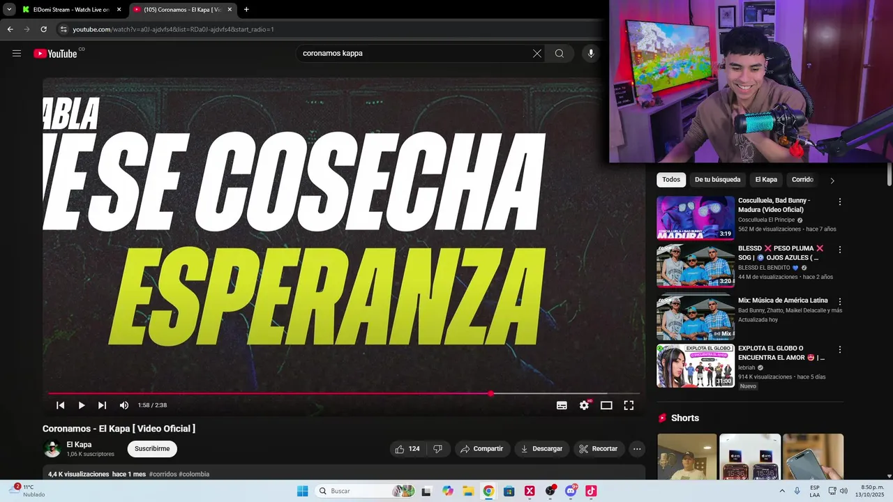Select the Todos filter chip
This screenshot has width=893, height=502.
(x=671, y=180)
